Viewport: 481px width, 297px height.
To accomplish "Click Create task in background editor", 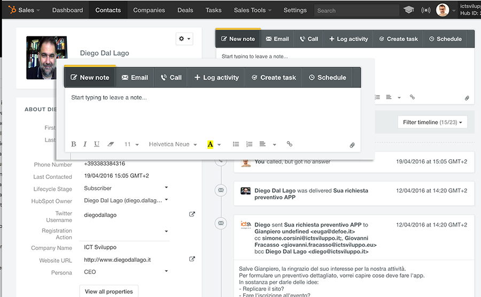I will (x=399, y=39).
